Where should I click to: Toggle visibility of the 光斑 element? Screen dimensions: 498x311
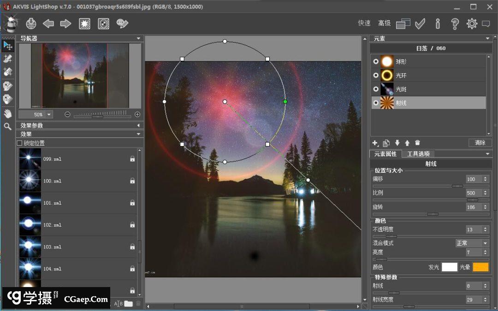(x=376, y=89)
